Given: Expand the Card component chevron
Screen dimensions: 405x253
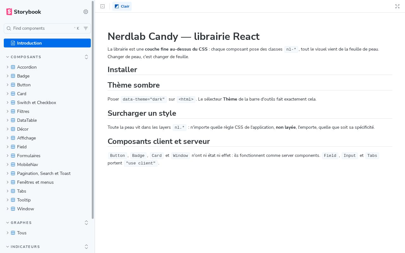Looking at the screenshot, I should tap(8, 94).
